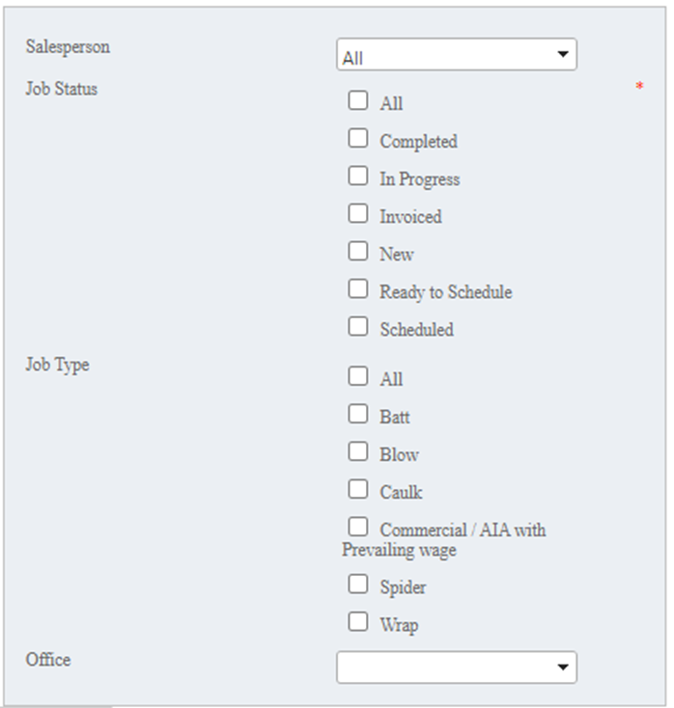Expand the Office dropdown
Image resolution: width=674 pixels, height=708 pixels.
coord(456,667)
